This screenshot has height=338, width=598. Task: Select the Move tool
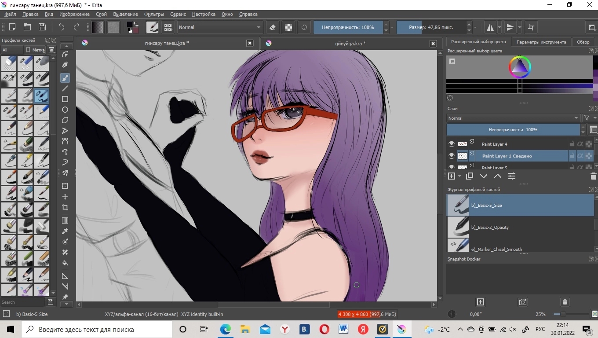65,197
